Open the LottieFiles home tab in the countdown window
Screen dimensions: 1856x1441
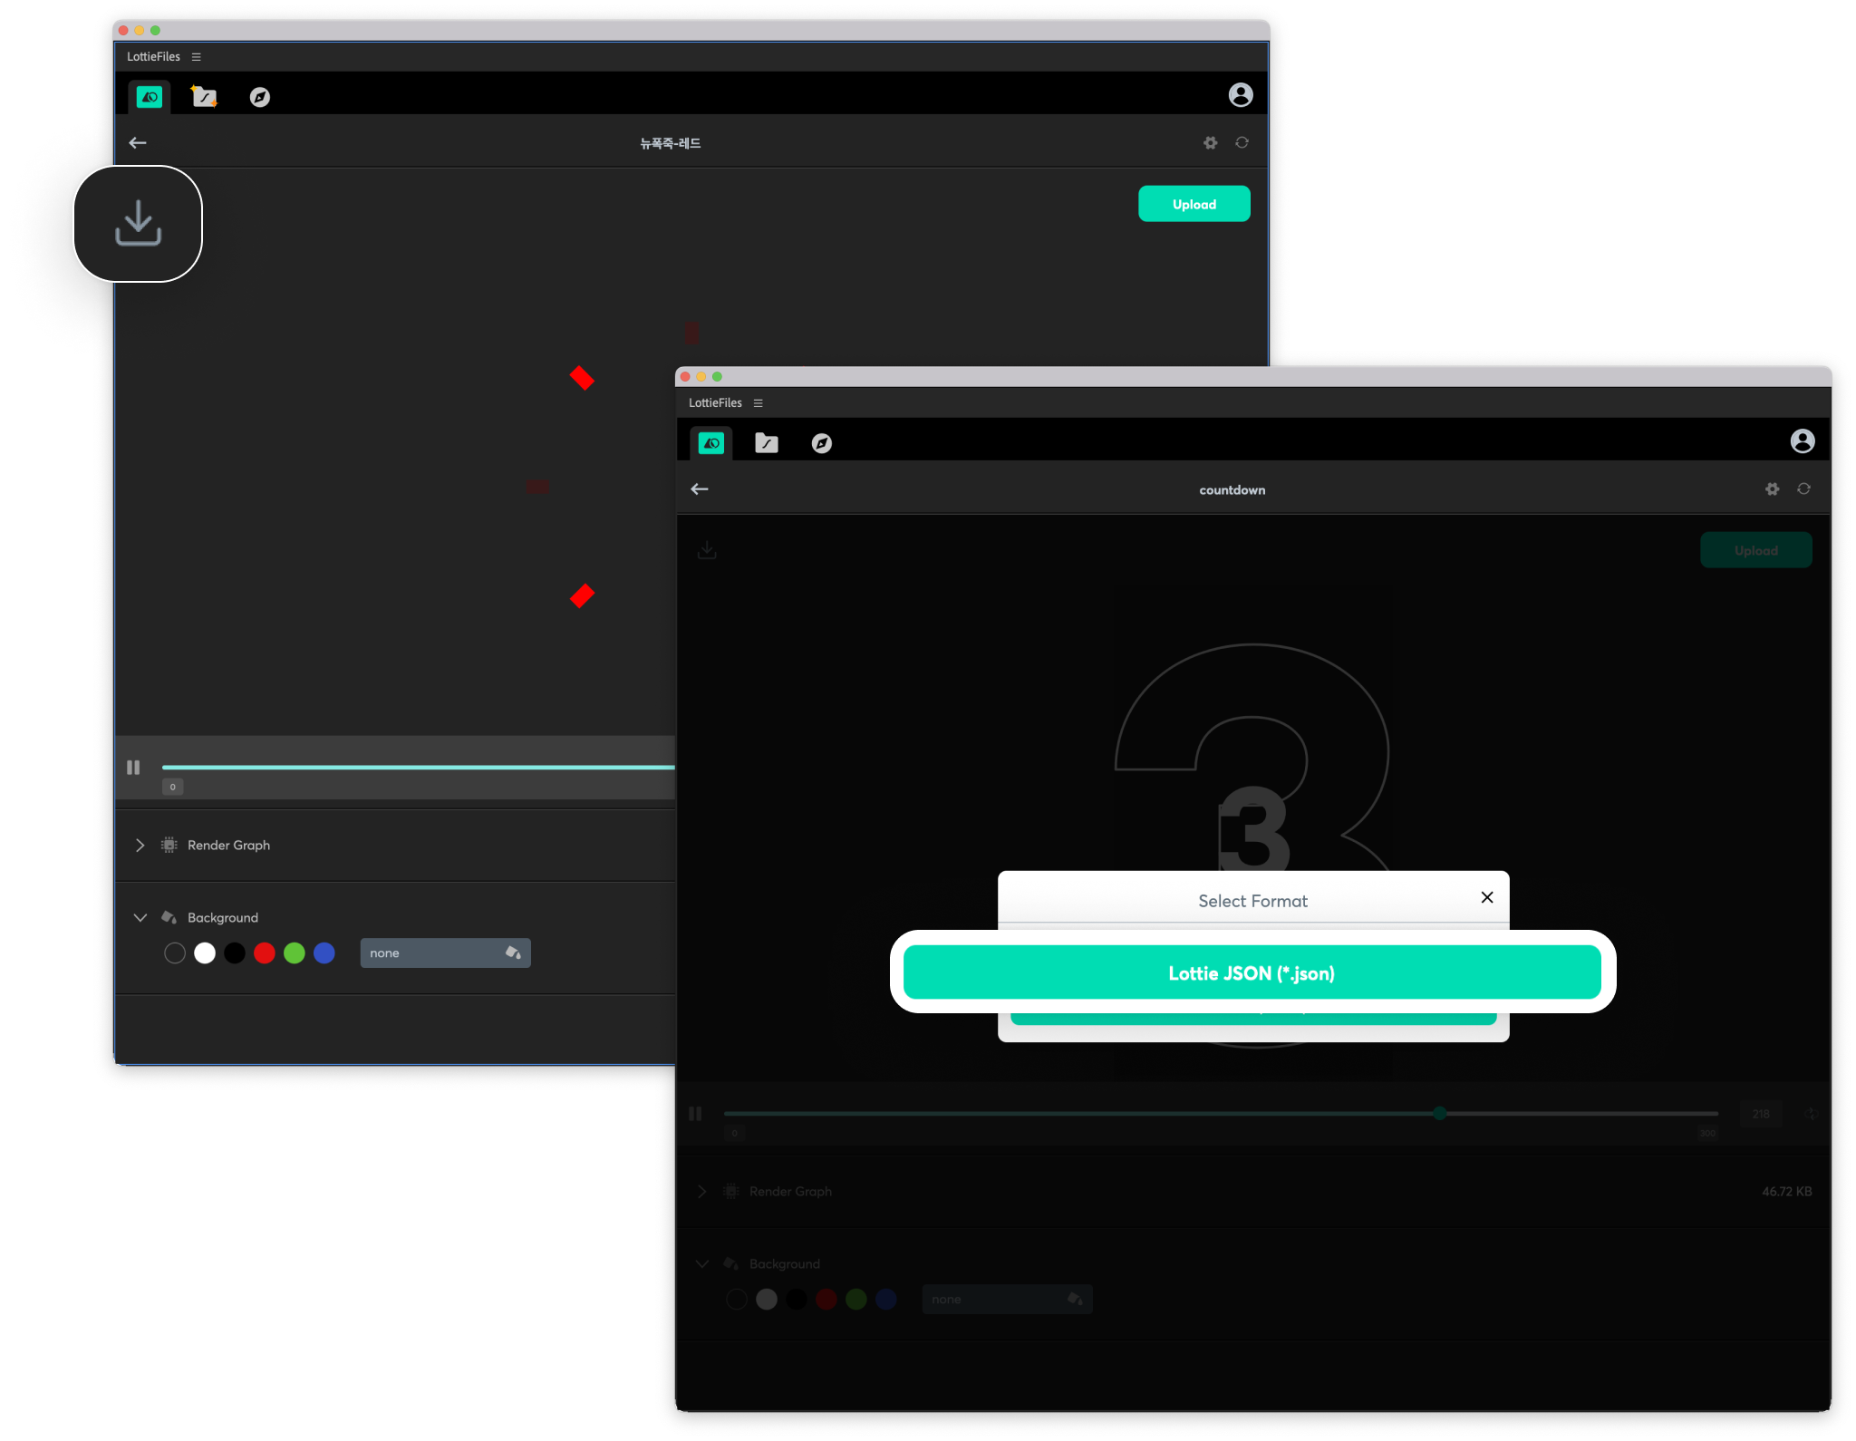coord(711,442)
